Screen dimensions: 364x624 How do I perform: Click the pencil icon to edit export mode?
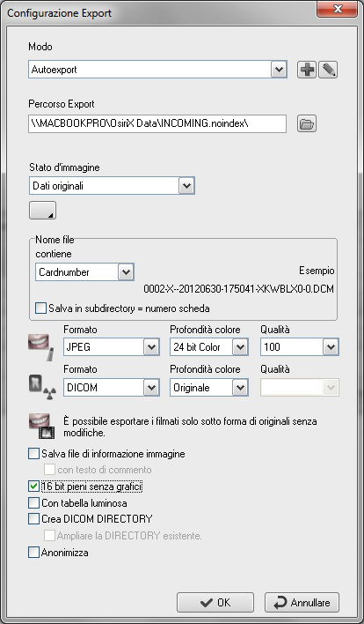click(328, 70)
